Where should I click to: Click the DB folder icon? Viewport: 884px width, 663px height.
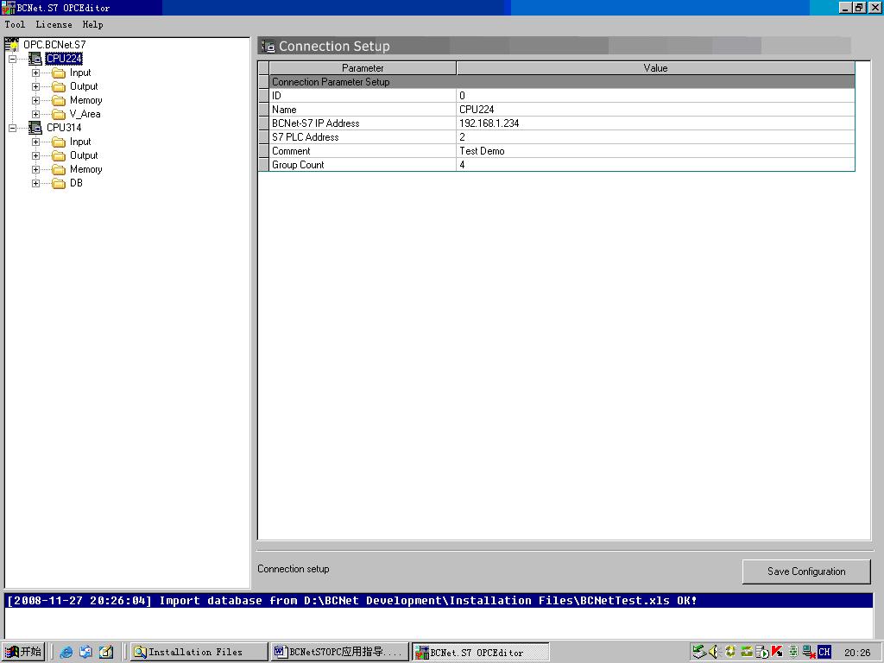tap(59, 183)
